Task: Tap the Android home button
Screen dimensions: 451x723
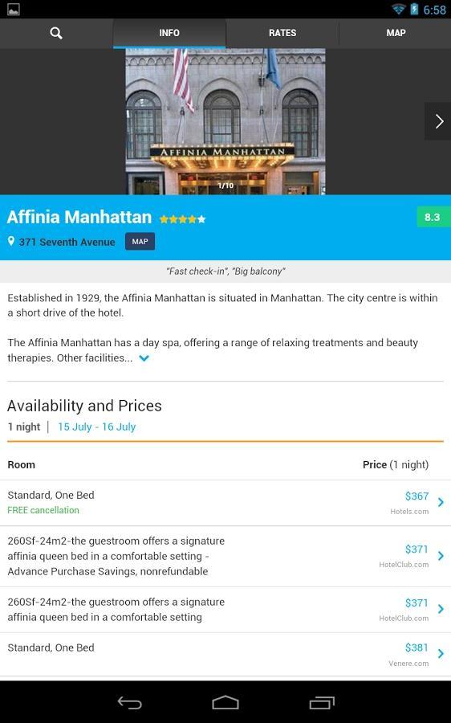Action: click(x=225, y=702)
